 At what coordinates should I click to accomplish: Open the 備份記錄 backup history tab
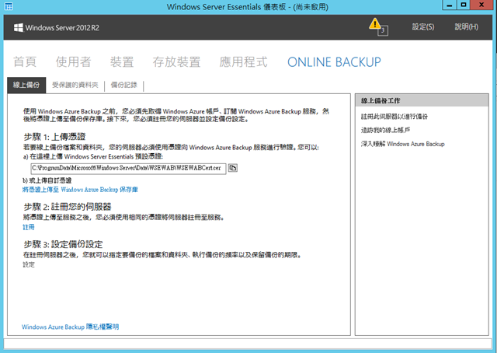[124, 85]
